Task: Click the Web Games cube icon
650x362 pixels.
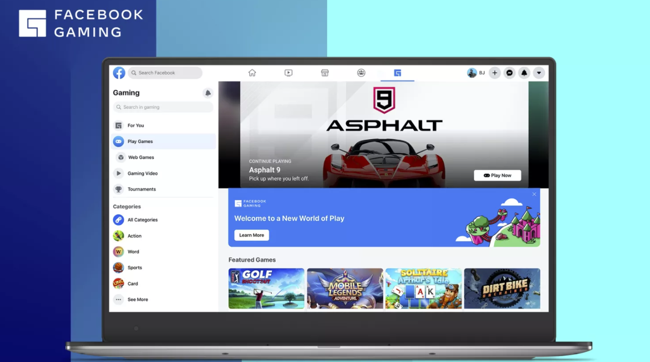Action: 121,158
